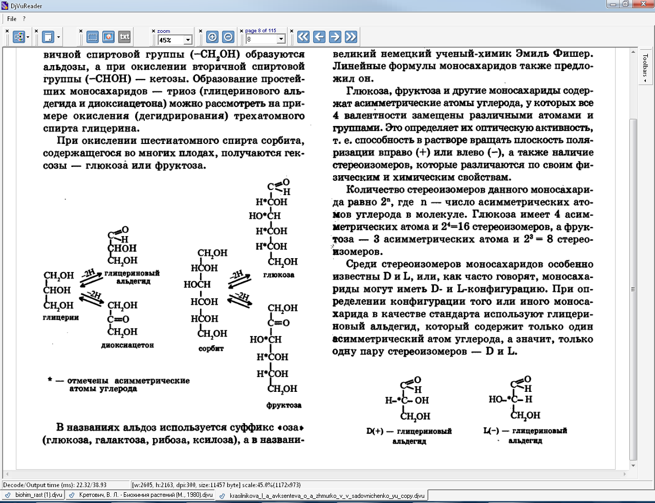Close the selection tools toolbar group

(x=81, y=31)
